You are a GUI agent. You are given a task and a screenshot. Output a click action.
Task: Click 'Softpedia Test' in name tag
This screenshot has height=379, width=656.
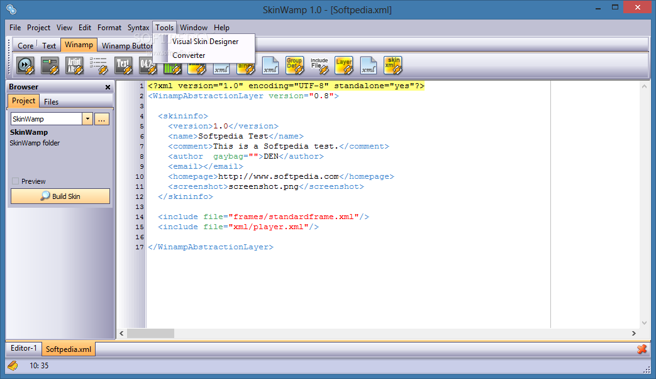(x=233, y=136)
